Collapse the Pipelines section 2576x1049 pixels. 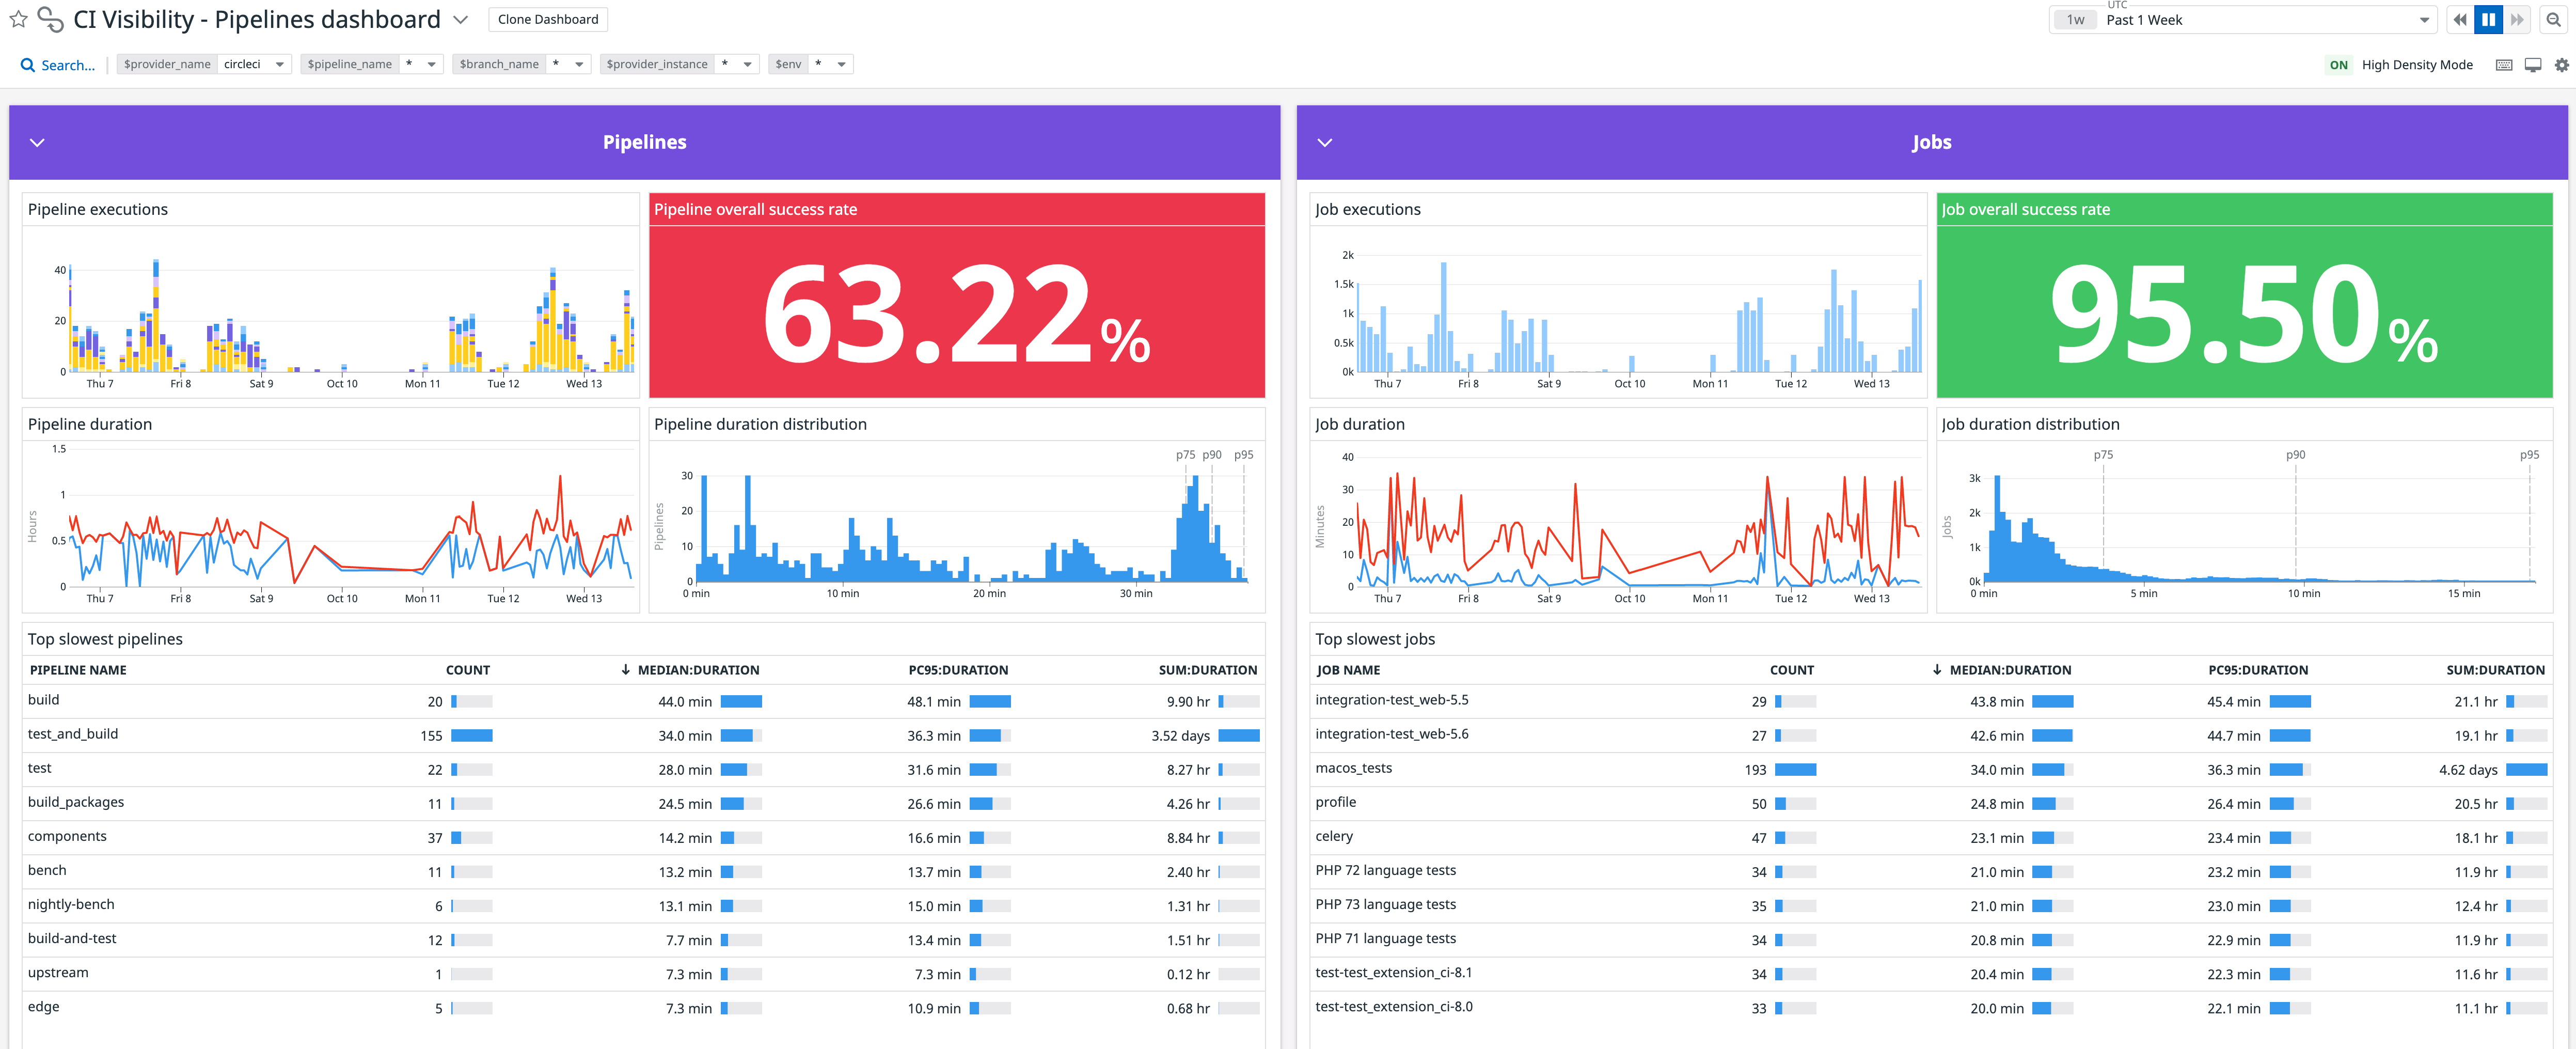coord(37,142)
